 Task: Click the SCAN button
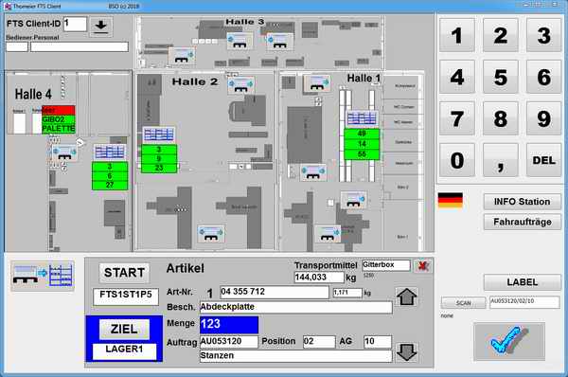pyautogui.click(x=463, y=303)
